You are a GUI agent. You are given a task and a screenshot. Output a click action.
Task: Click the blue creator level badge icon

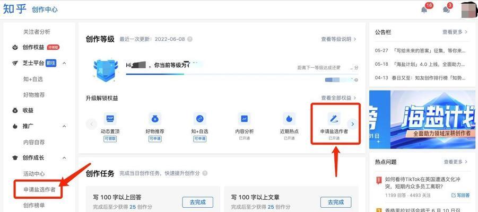(105, 70)
